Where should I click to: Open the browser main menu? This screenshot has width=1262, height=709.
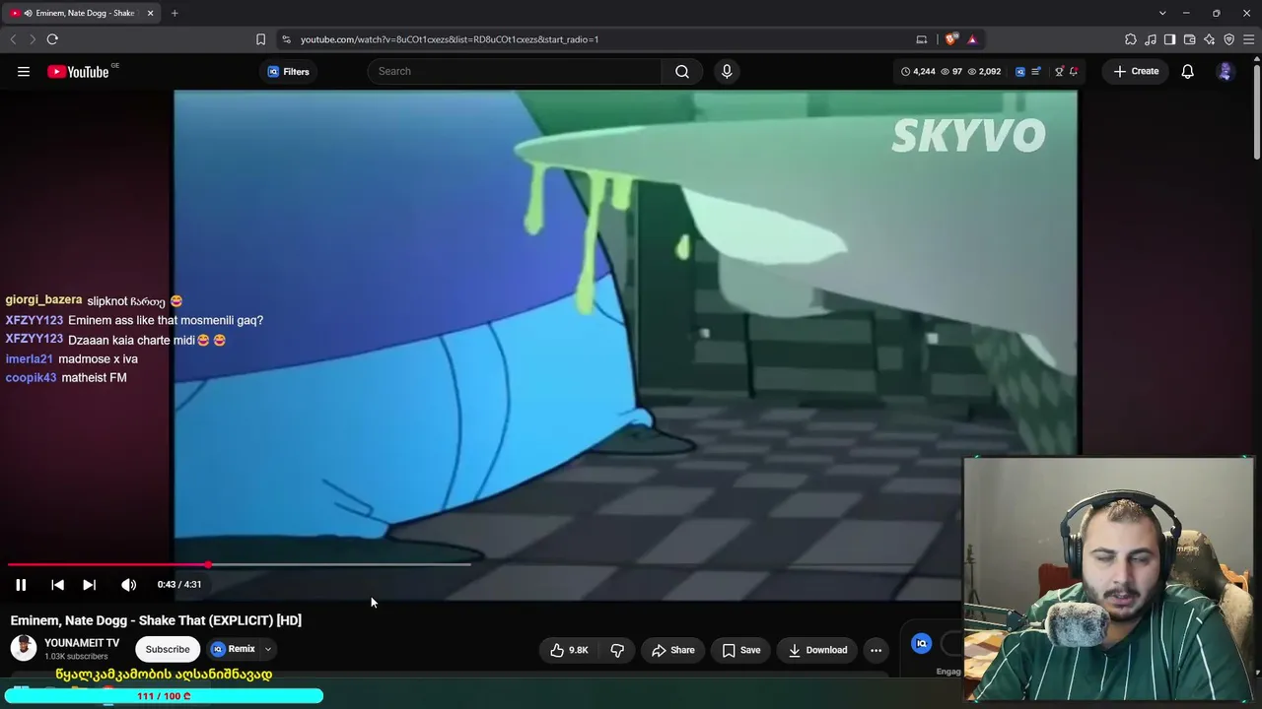point(1249,39)
